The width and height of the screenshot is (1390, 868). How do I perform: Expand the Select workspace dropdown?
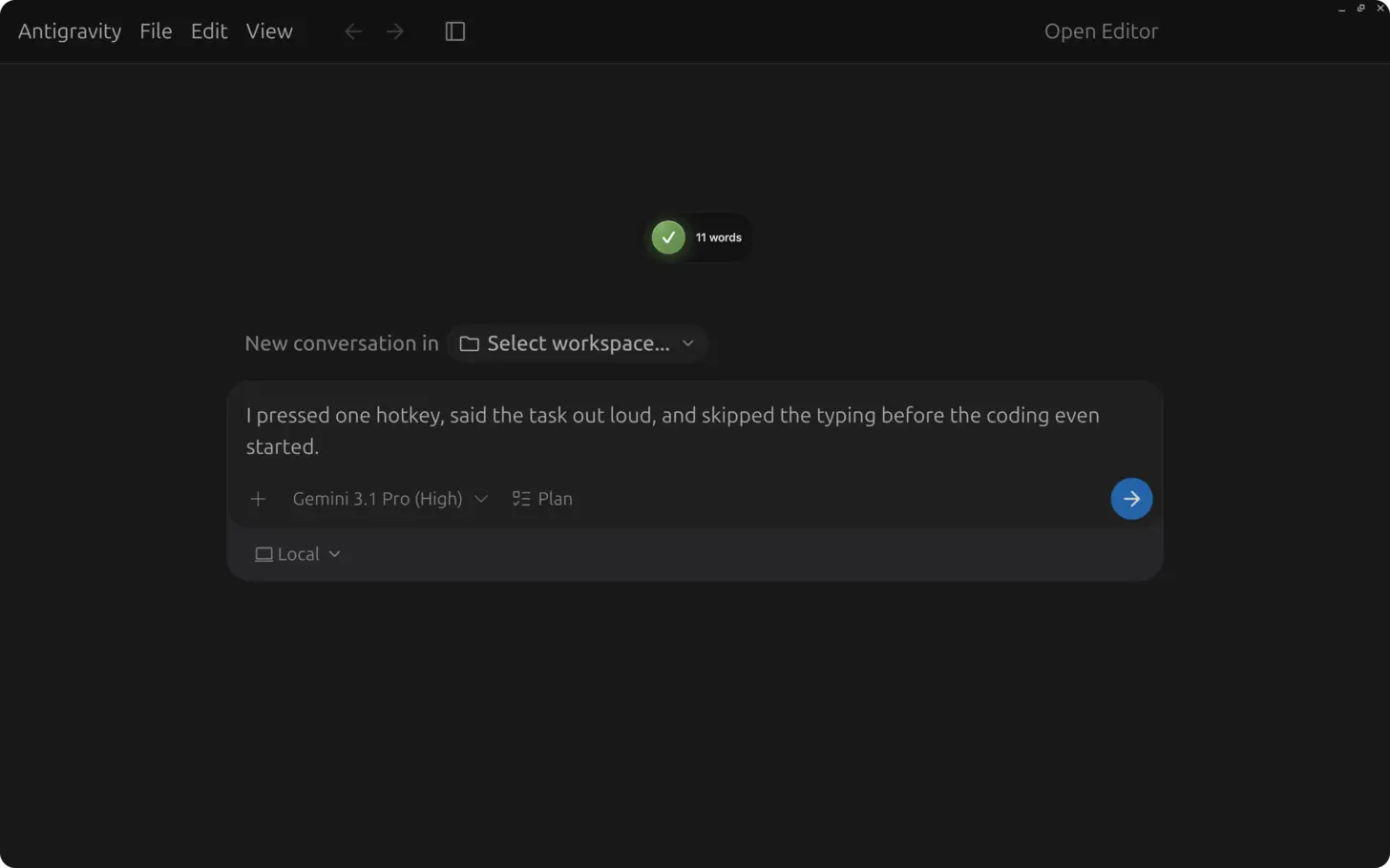pos(577,343)
